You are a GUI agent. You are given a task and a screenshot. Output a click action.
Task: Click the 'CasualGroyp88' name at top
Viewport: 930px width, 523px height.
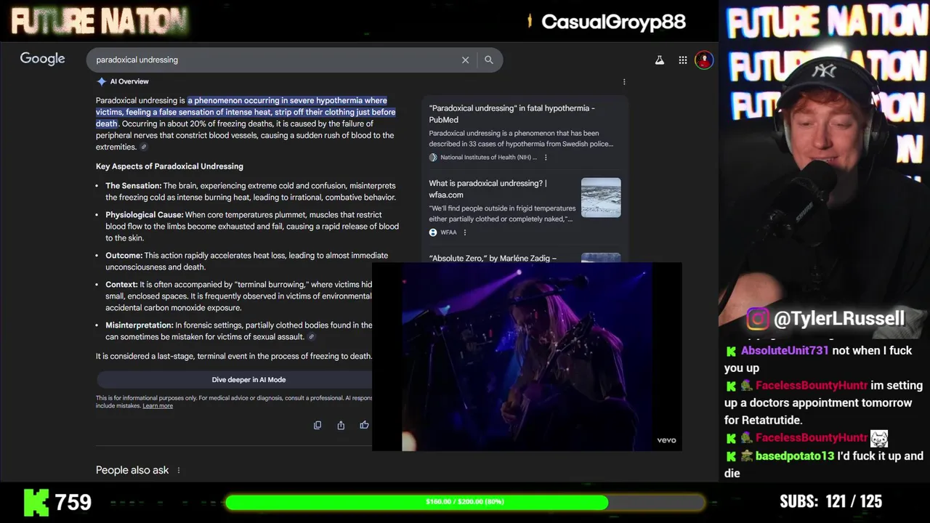point(613,22)
